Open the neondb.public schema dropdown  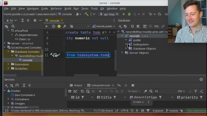point(104,26)
